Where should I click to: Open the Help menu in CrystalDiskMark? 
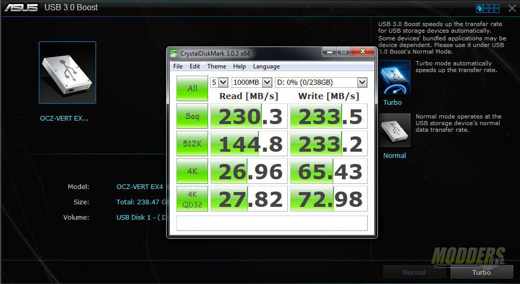239,66
